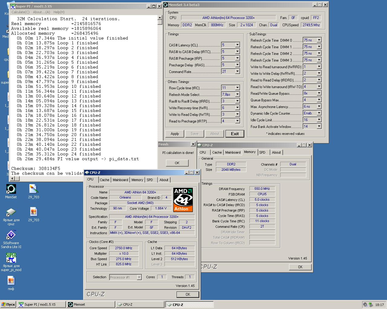
Task: Click the taskbar clock showing 18:17
Action: 379,305
